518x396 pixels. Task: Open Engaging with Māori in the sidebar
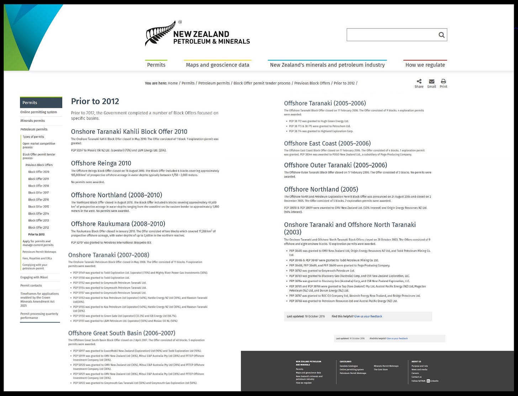tap(34, 277)
